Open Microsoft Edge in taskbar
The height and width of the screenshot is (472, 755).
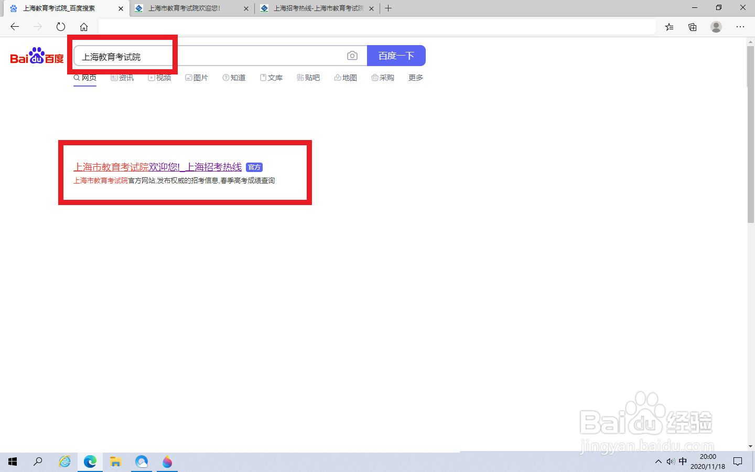point(90,462)
